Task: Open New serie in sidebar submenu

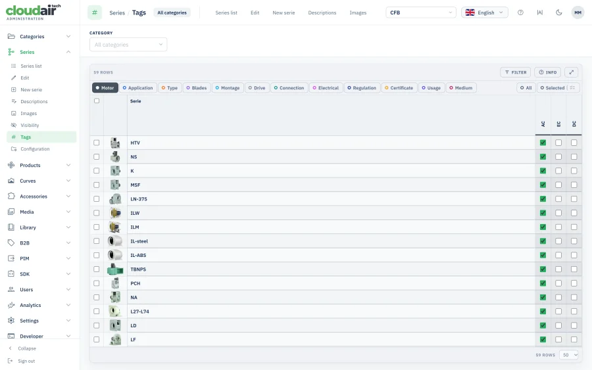Action: click(31, 89)
